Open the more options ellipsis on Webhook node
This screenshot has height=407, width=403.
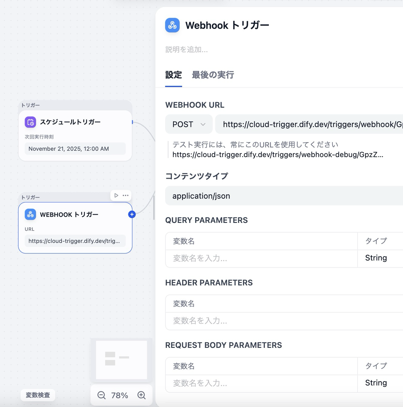pyautogui.click(x=126, y=195)
